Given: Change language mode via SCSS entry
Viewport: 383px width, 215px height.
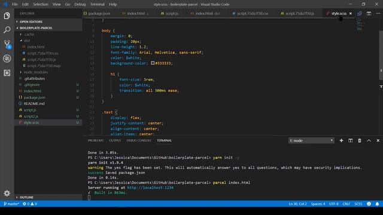Looking at the screenshot, I should (358, 204).
